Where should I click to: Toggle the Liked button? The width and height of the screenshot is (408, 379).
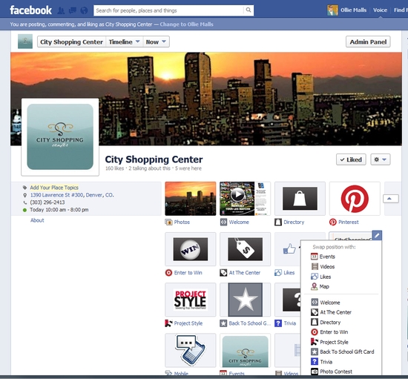351,159
